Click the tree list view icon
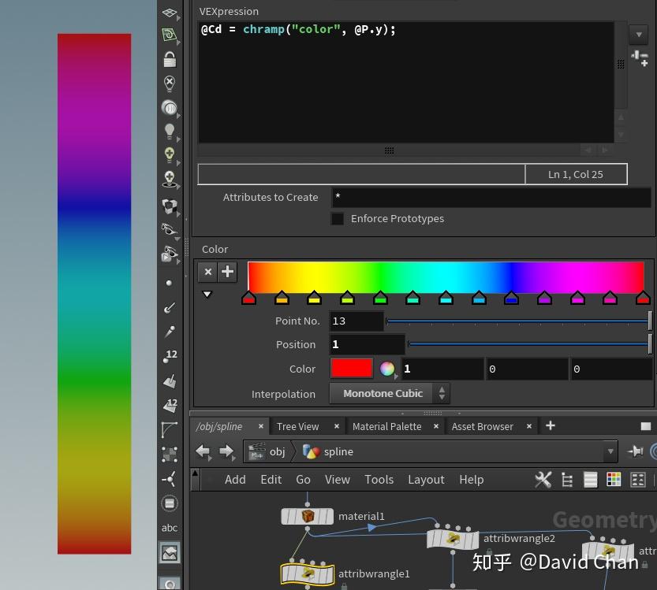The width and height of the screenshot is (657, 590). tap(566, 480)
